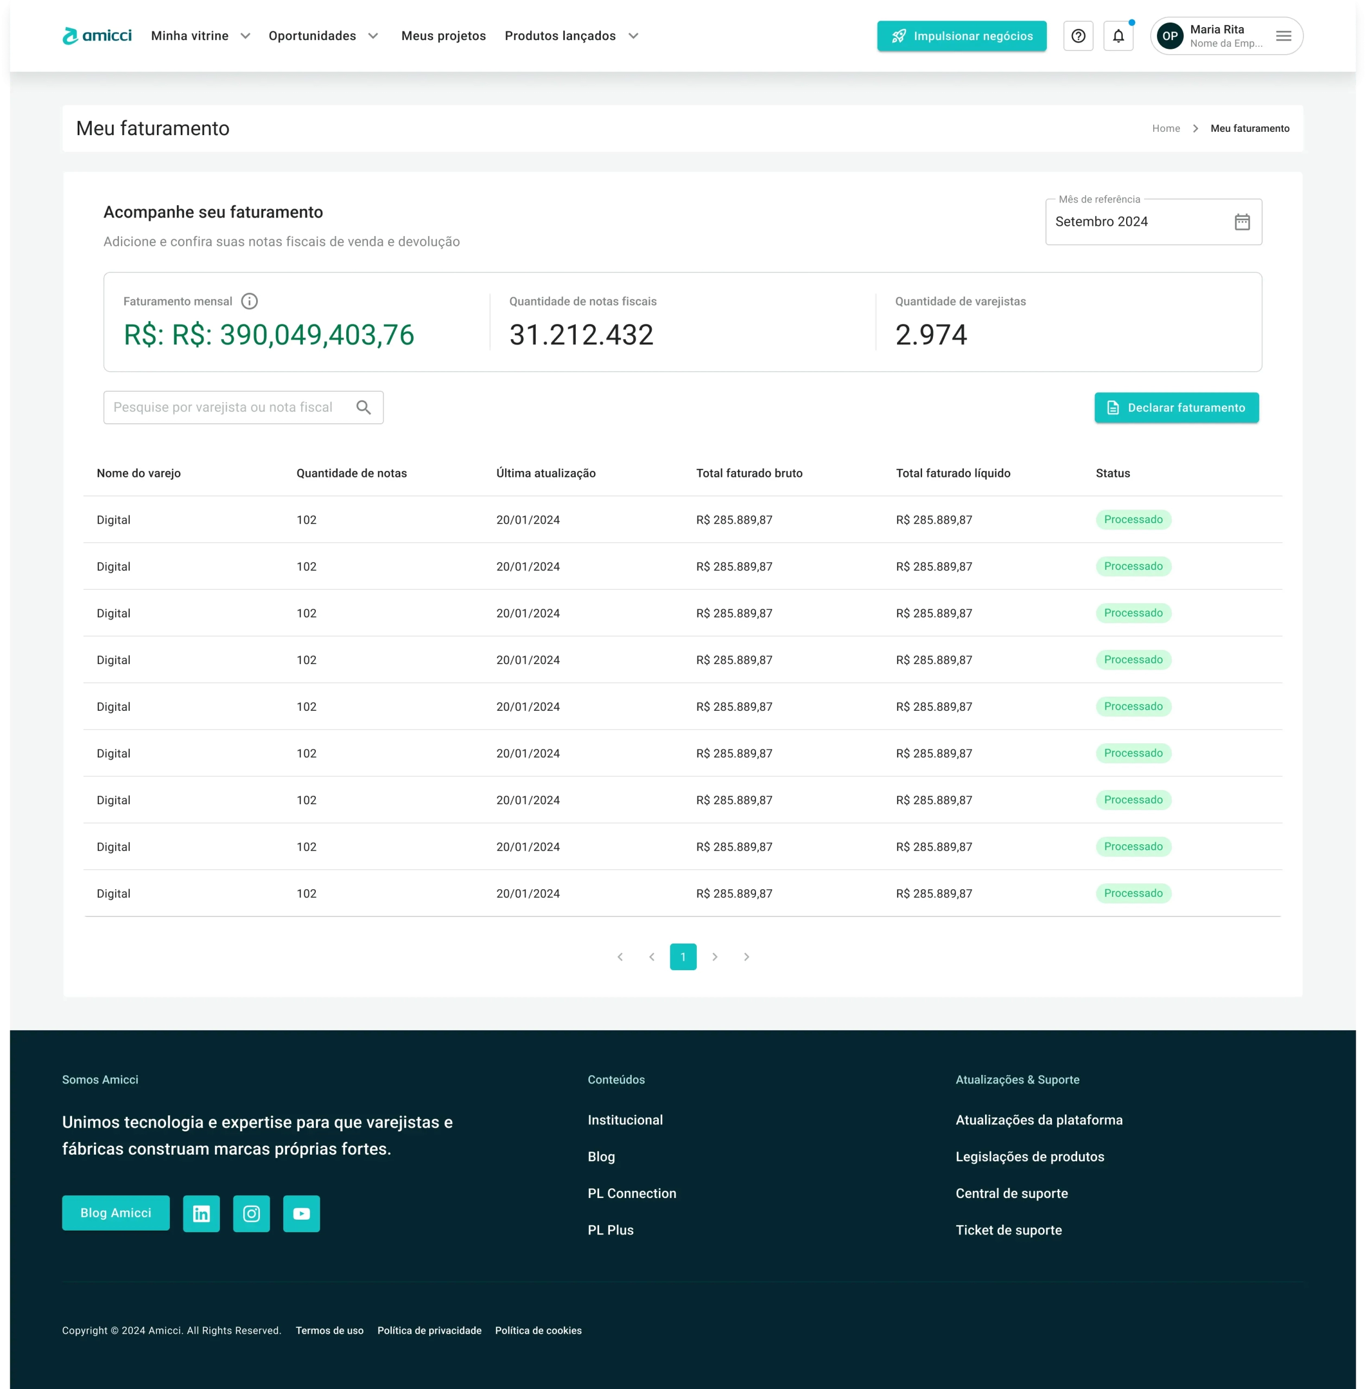Viewport: 1366px width, 1389px height.
Task: Open Política de privacidade link
Action: click(x=429, y=1330)
